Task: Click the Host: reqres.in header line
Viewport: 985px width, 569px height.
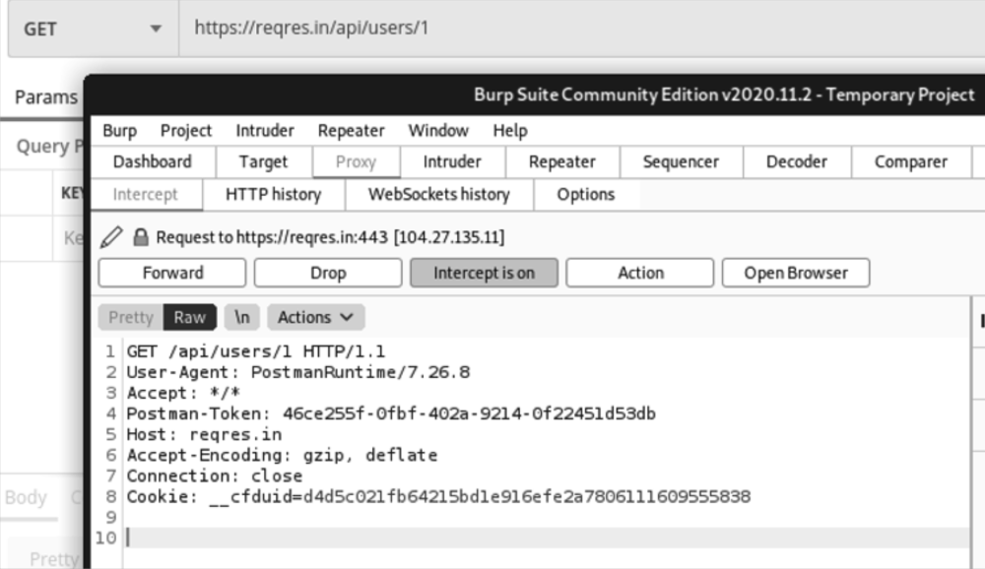Action: [204, 434]
